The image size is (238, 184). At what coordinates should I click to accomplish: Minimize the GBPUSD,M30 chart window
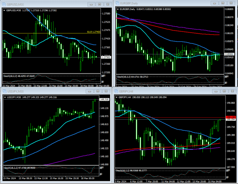point(91,5)
